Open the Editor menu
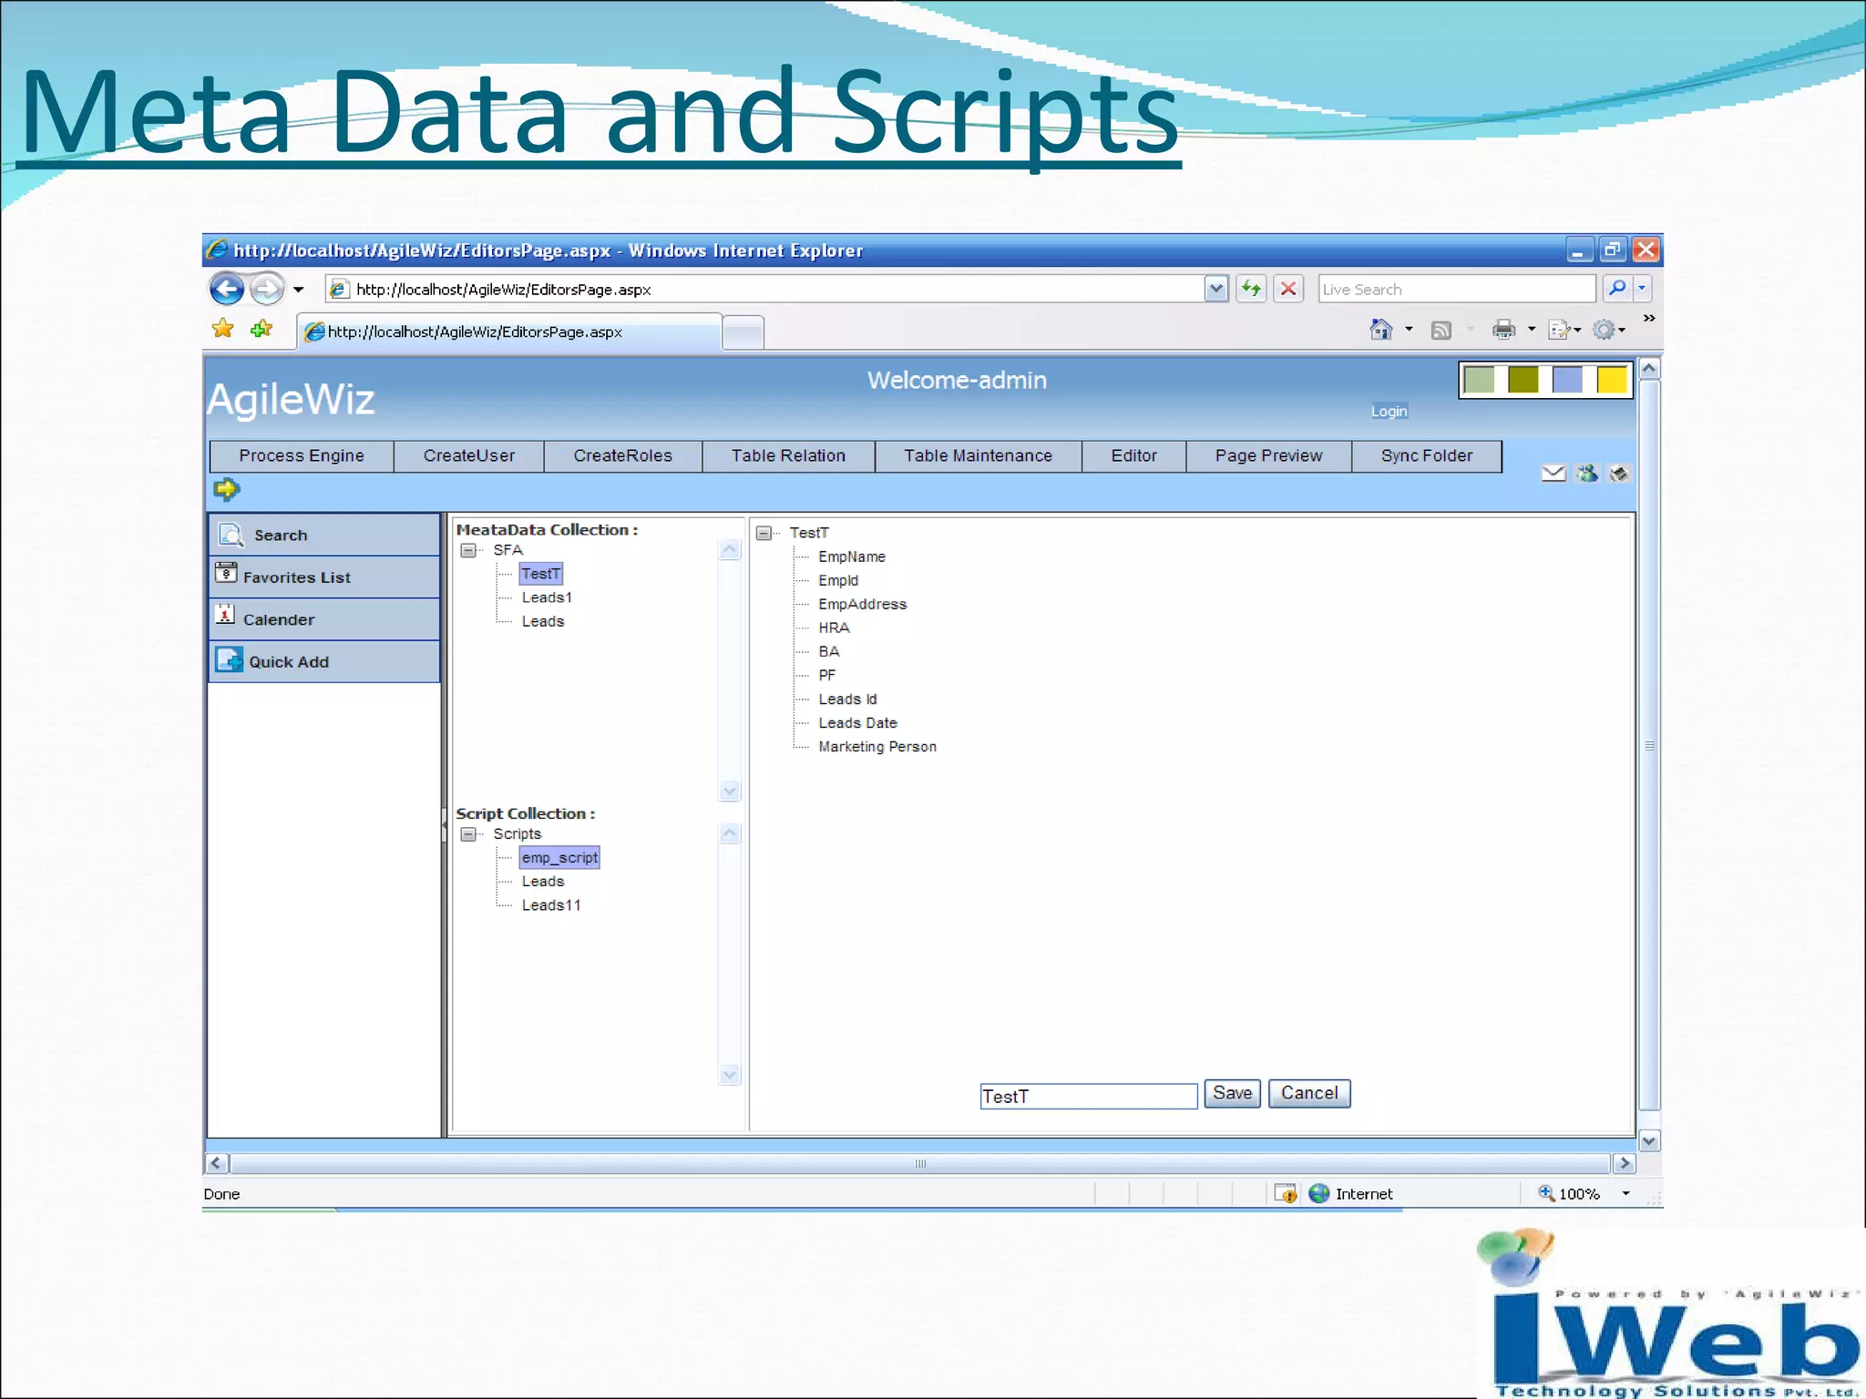 point(1134,456)
